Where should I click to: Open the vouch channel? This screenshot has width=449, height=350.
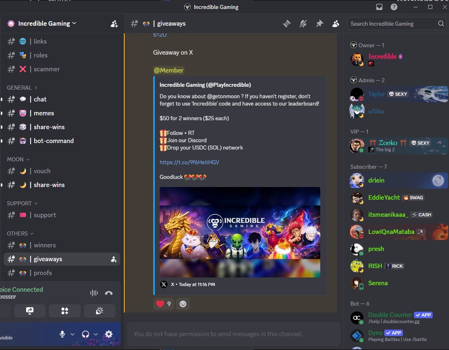pyautogui.click(x=62, y=171)
